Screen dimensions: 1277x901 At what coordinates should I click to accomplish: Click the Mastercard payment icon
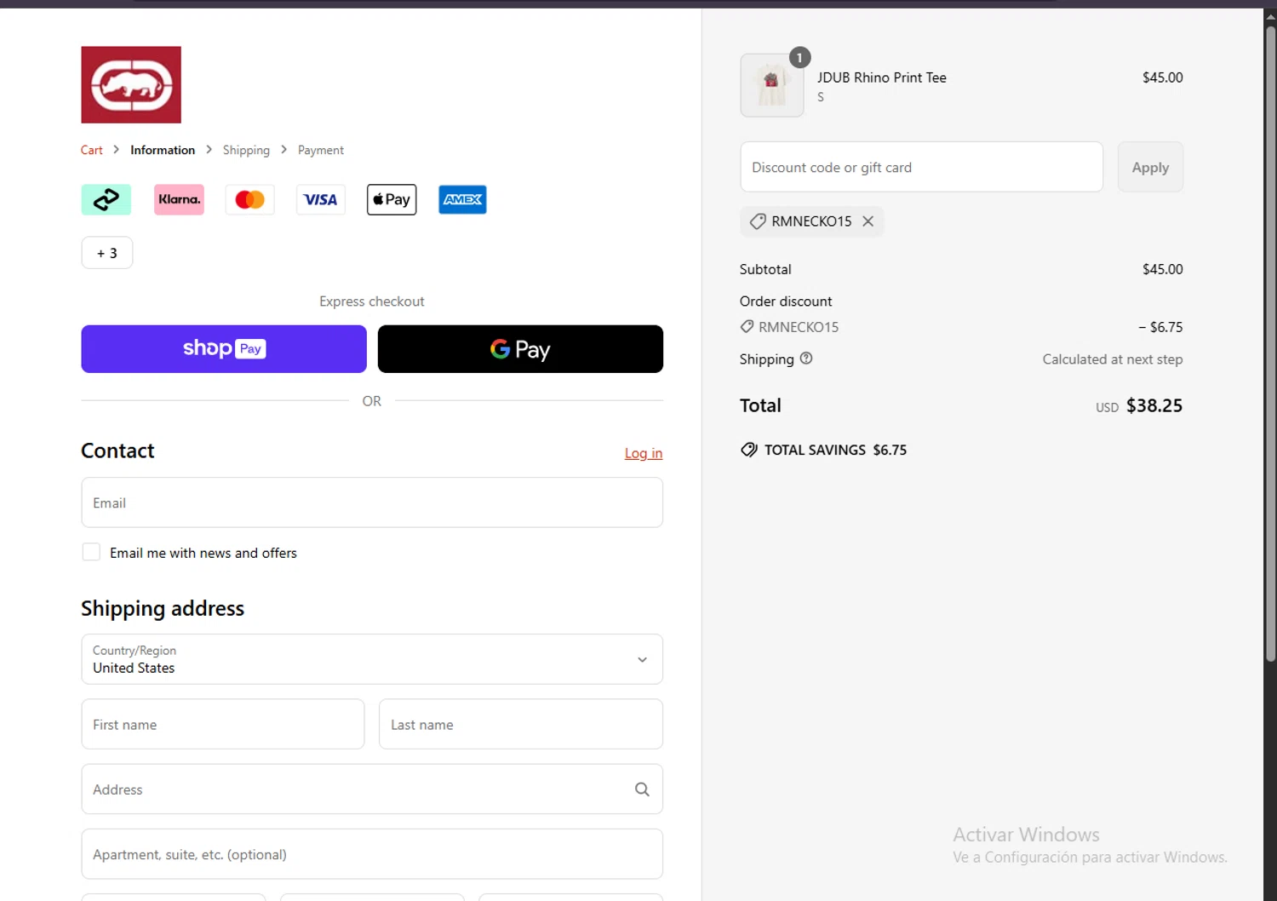tap(249, 199)
